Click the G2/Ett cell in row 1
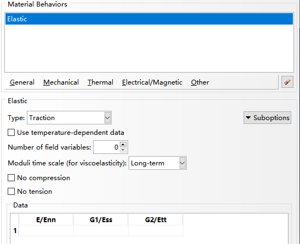300x244 pixels. (x=155, y=231)
